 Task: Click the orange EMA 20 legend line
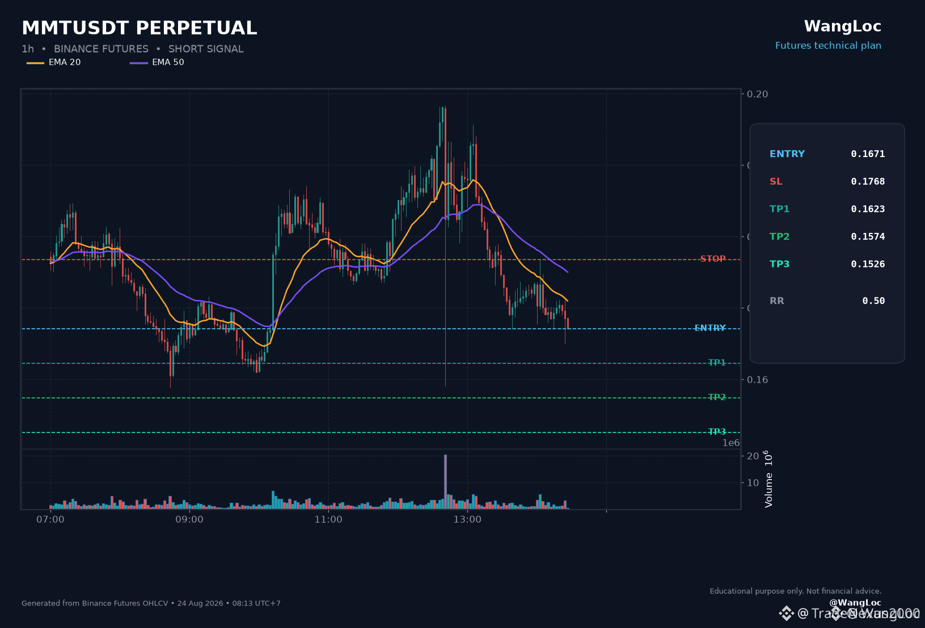(35, 63)
